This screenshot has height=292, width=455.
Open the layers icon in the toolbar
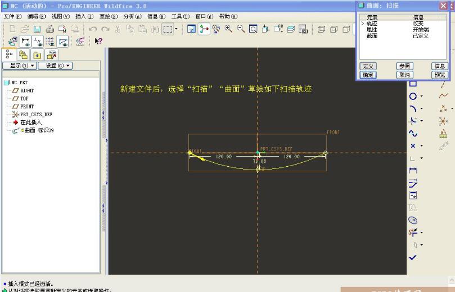click(291, 29)
